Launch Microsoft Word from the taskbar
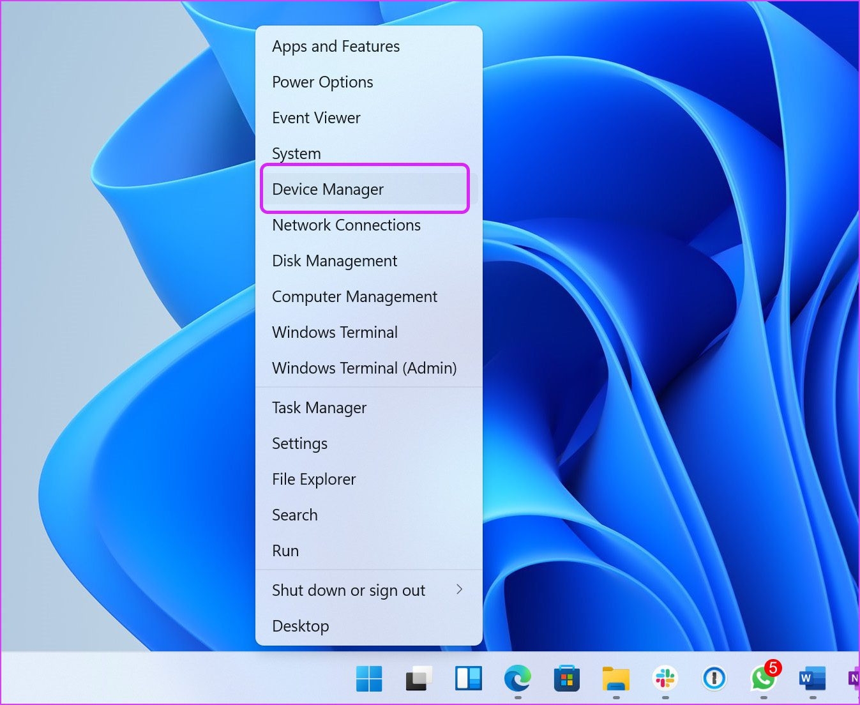 (x=812, y=680)
